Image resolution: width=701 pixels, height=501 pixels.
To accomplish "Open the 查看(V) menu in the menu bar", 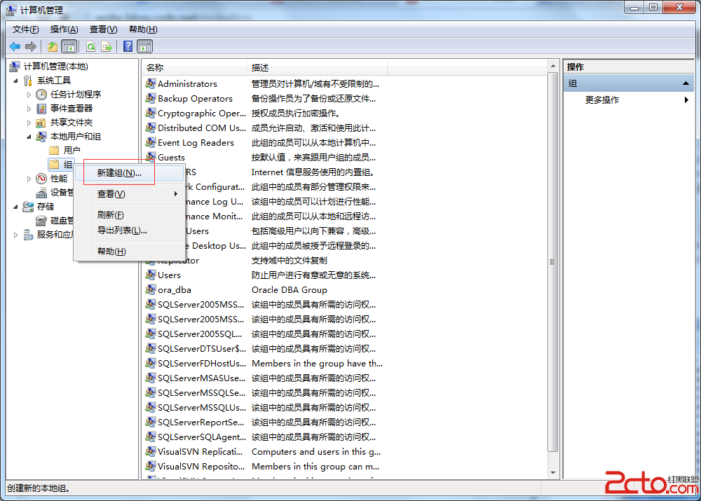I will [103, 29].
